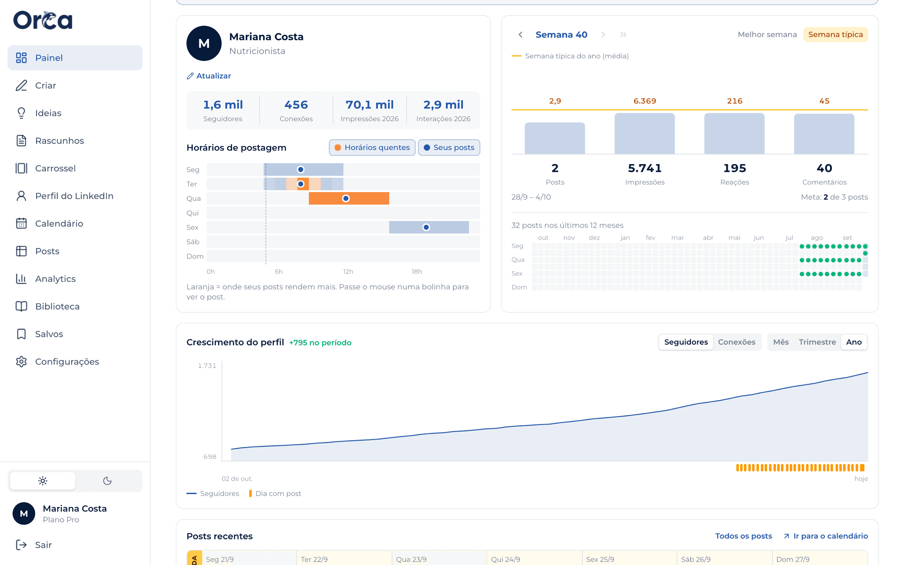Image resolution: width=904 pixels, height=565 pixels.
Task: Open the Calendário calendar icon
Action: [21, 223]
